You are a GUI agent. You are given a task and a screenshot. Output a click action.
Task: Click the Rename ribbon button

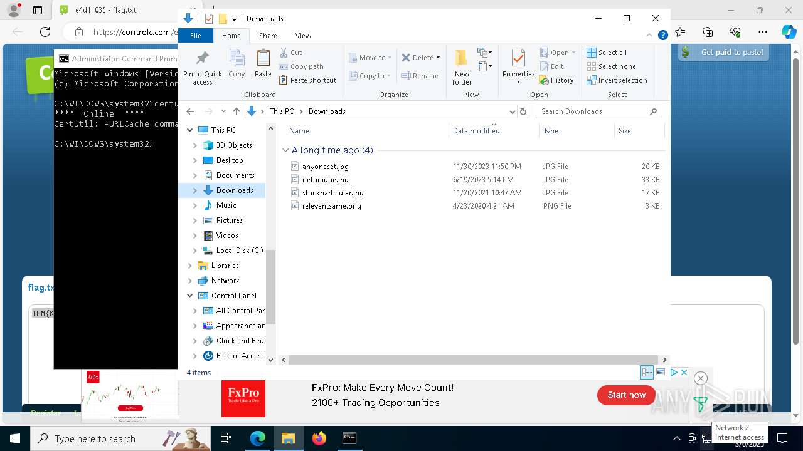pos(420,76)
